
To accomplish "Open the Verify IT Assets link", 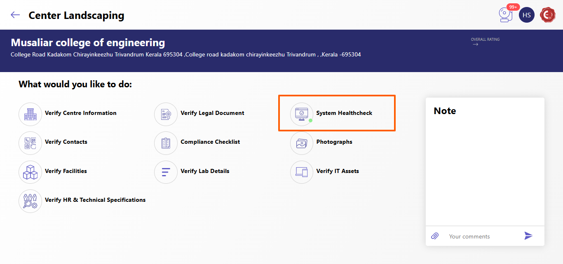I will pos(338,171).
